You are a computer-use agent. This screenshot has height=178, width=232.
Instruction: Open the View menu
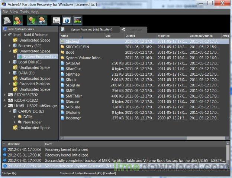(x=14, y=12)
